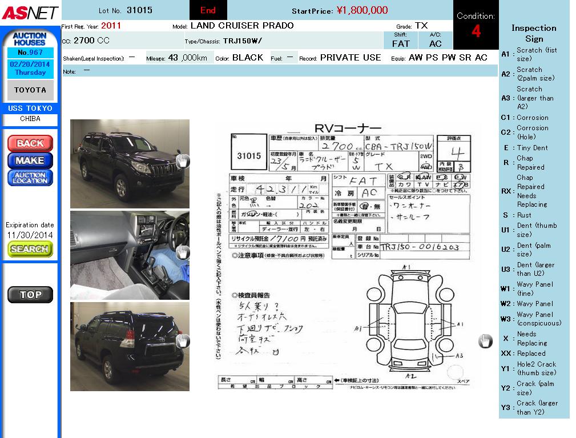Select the TOYOTA make label
576x438 pixels.
tap(30, 90)
